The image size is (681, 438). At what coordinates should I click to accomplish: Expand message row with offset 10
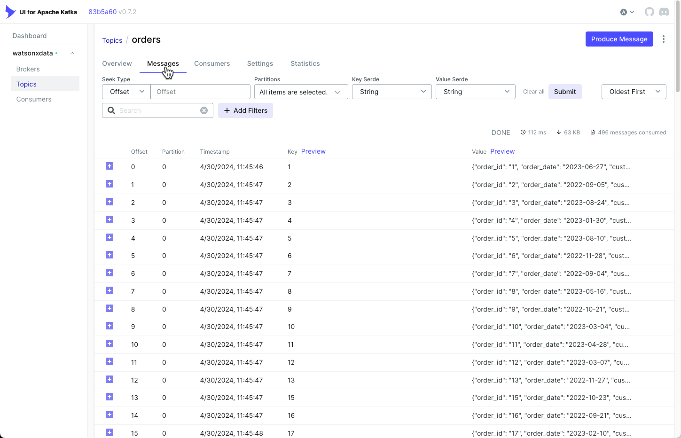click(x=110, y=344)
